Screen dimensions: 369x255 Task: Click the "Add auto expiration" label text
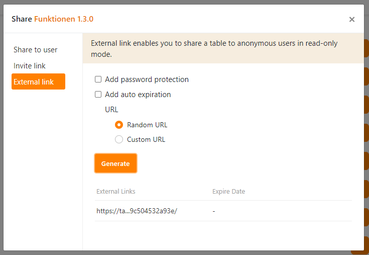138,95
